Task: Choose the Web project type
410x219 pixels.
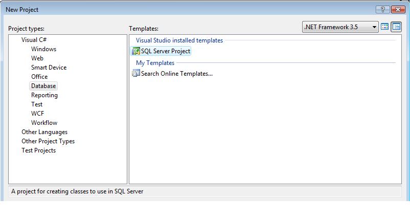Action: 37,58
